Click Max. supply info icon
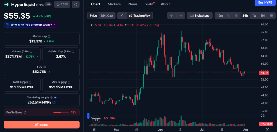 (69, 82)
